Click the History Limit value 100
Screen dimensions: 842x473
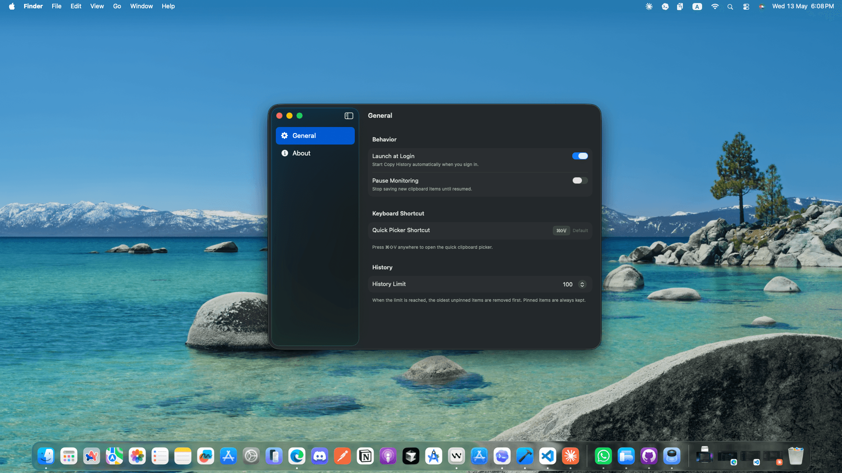click(567, 284)
